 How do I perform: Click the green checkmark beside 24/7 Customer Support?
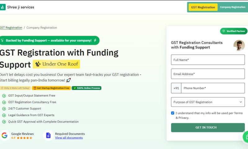coord(4,109)
